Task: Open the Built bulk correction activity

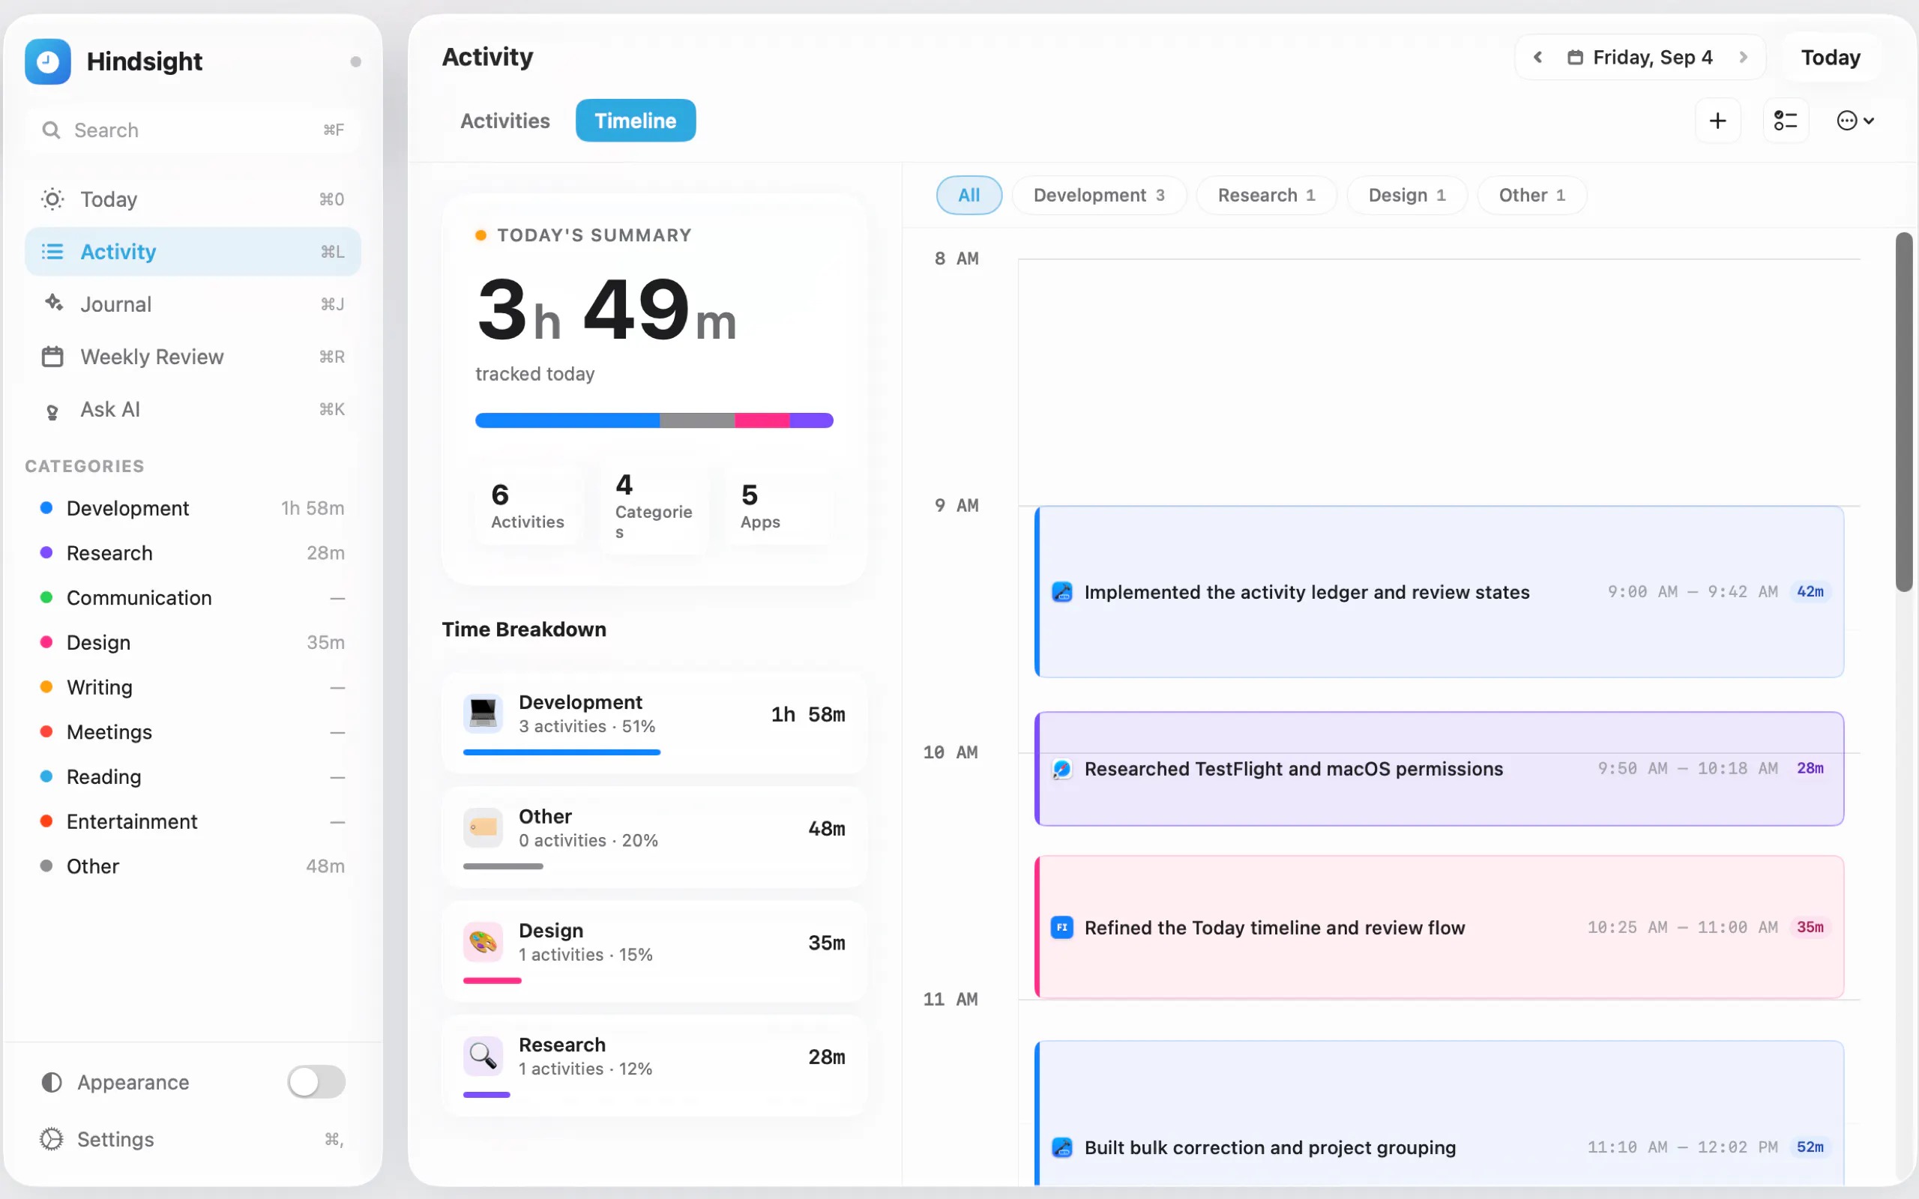Action: click(x=1439, y=1114)
